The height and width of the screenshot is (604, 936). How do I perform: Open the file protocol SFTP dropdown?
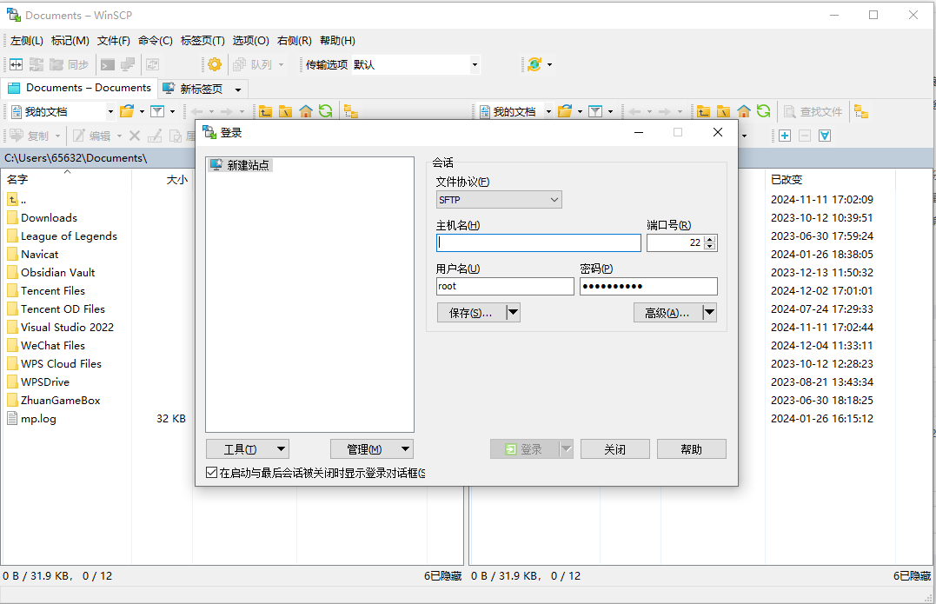pyautogui.click(x=499, y=200)
